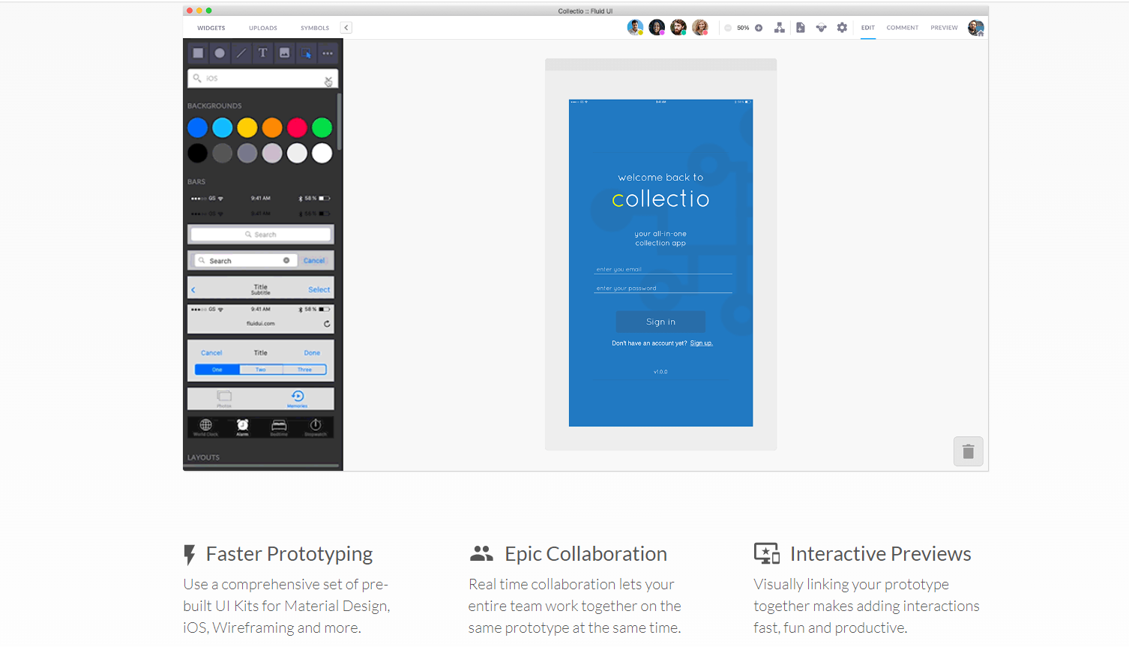Click first collaborator avatar with yellow dot

point(635,28)
